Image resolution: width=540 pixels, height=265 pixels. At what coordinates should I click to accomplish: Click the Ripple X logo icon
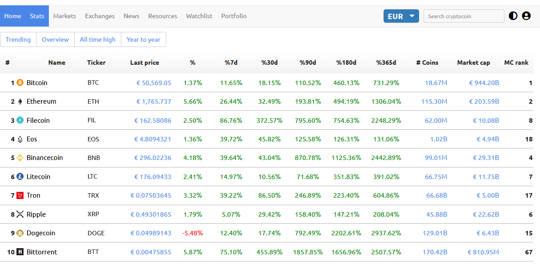tap(20, 214)
